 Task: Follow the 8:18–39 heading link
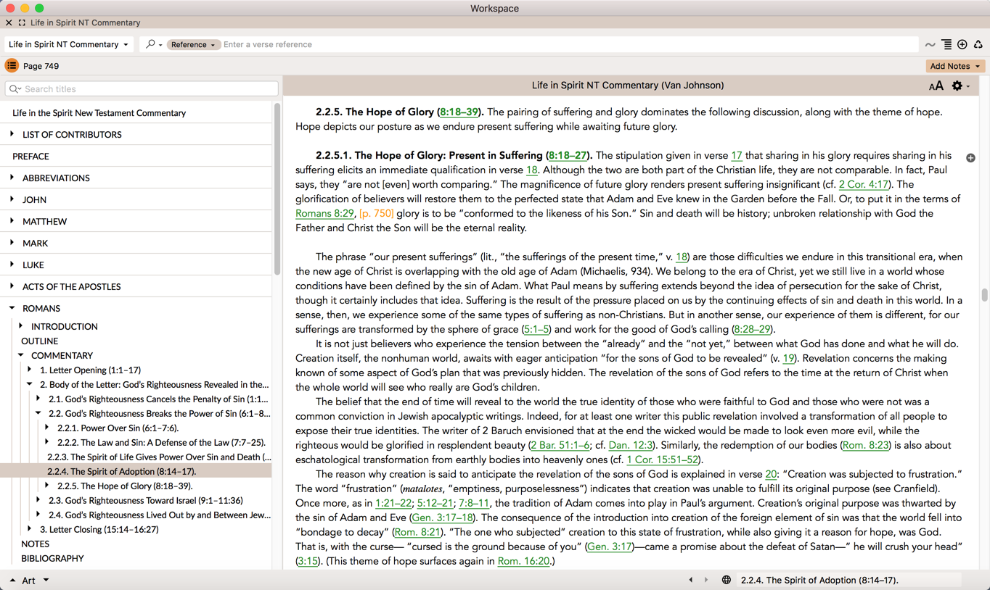[x=459, y=112]
